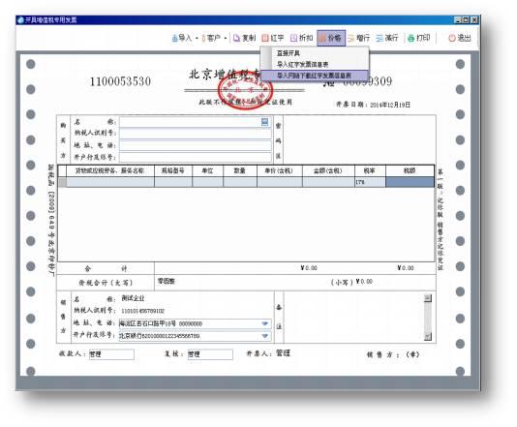Expand the 客户 dropdown arrow
517x427 pixels.
coord(226,39)
